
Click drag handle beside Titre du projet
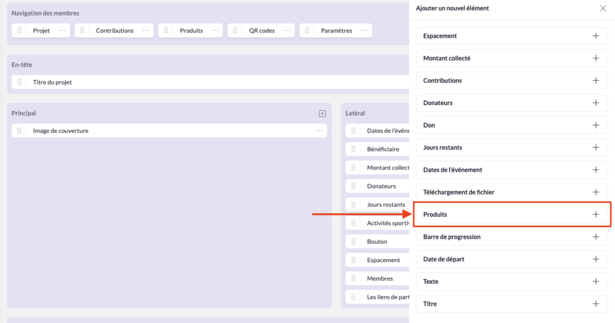(x=19, y=82)
